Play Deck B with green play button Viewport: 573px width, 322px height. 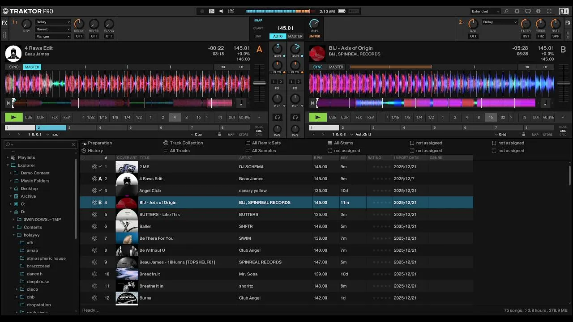click(x=318, y=117)
